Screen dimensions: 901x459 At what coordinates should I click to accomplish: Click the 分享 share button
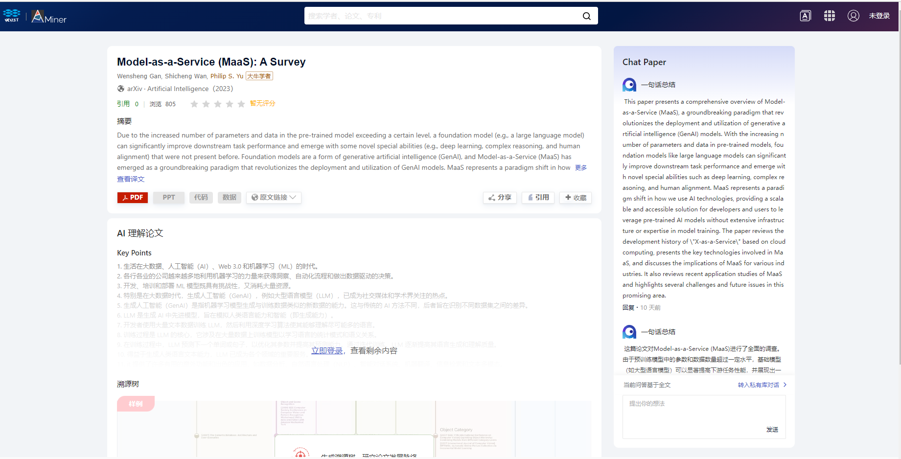500,198
